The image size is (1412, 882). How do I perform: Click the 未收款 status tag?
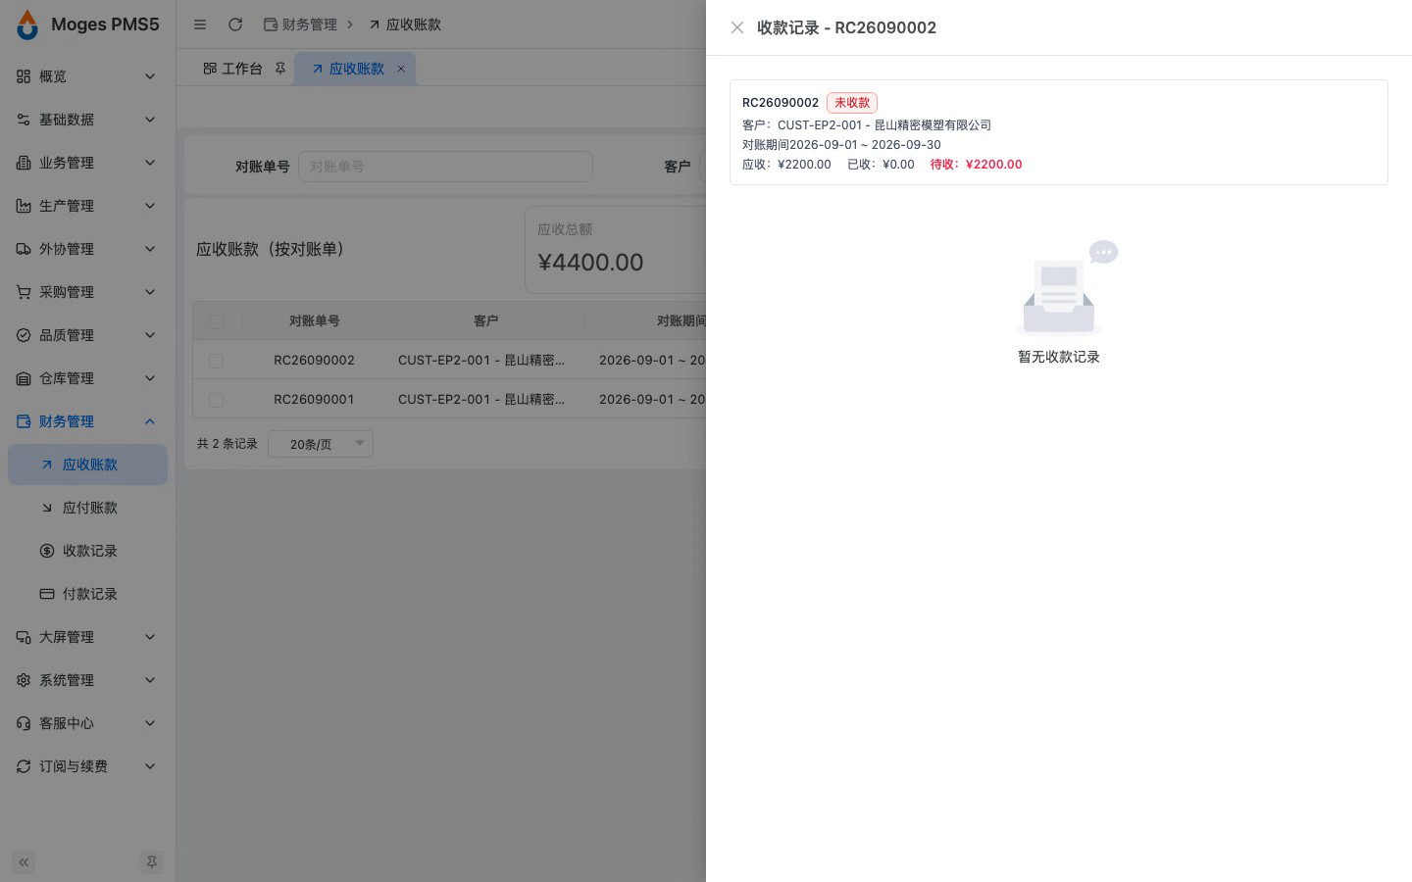852,103
